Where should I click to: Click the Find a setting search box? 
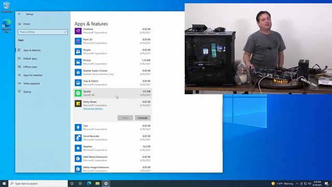pos(43,32)
